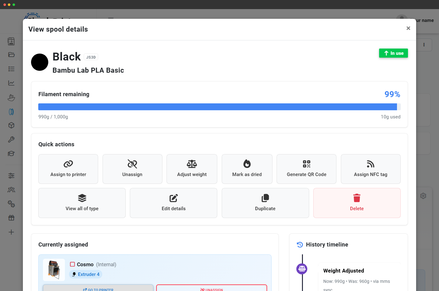The height and width of the screenshot is (291, 439).
Task: Click Mark as dried
Action: [x=247, y=169]
